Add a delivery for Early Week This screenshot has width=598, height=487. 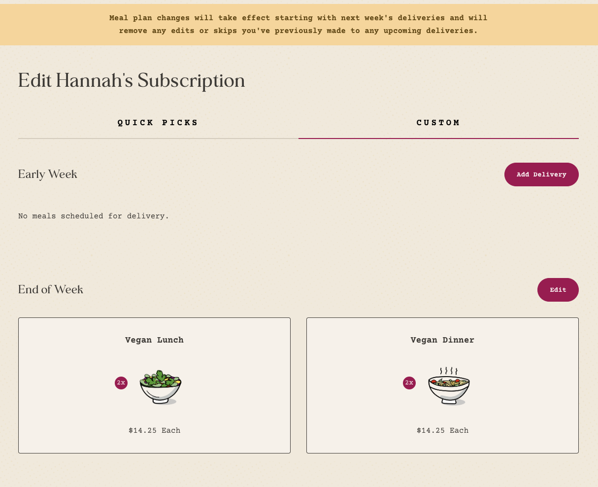pos(541,174)
